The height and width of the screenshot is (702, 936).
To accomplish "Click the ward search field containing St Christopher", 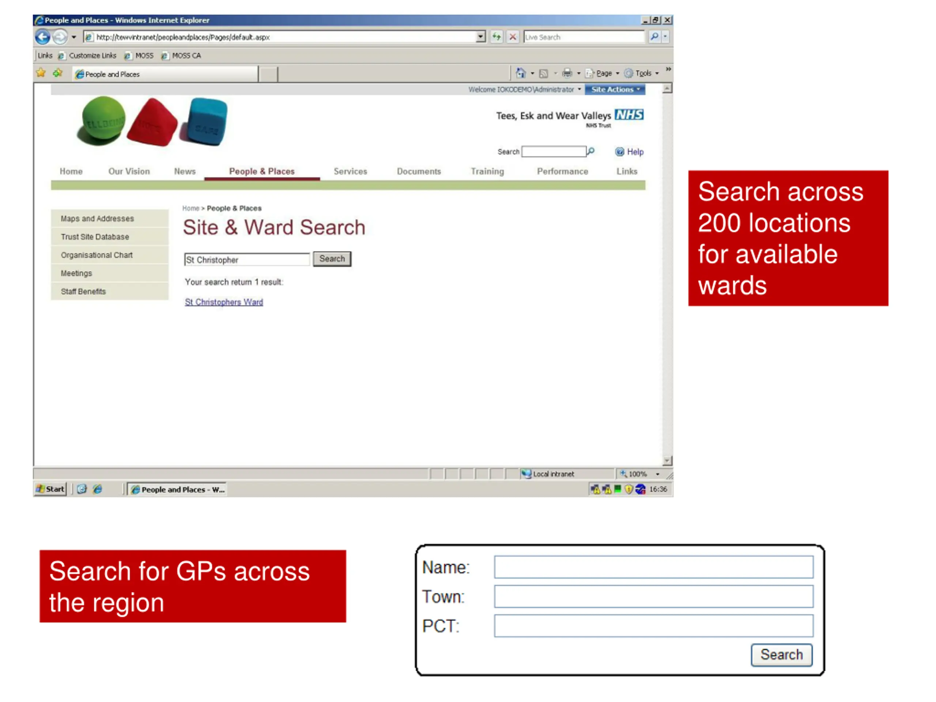I will tap(247, 259).
